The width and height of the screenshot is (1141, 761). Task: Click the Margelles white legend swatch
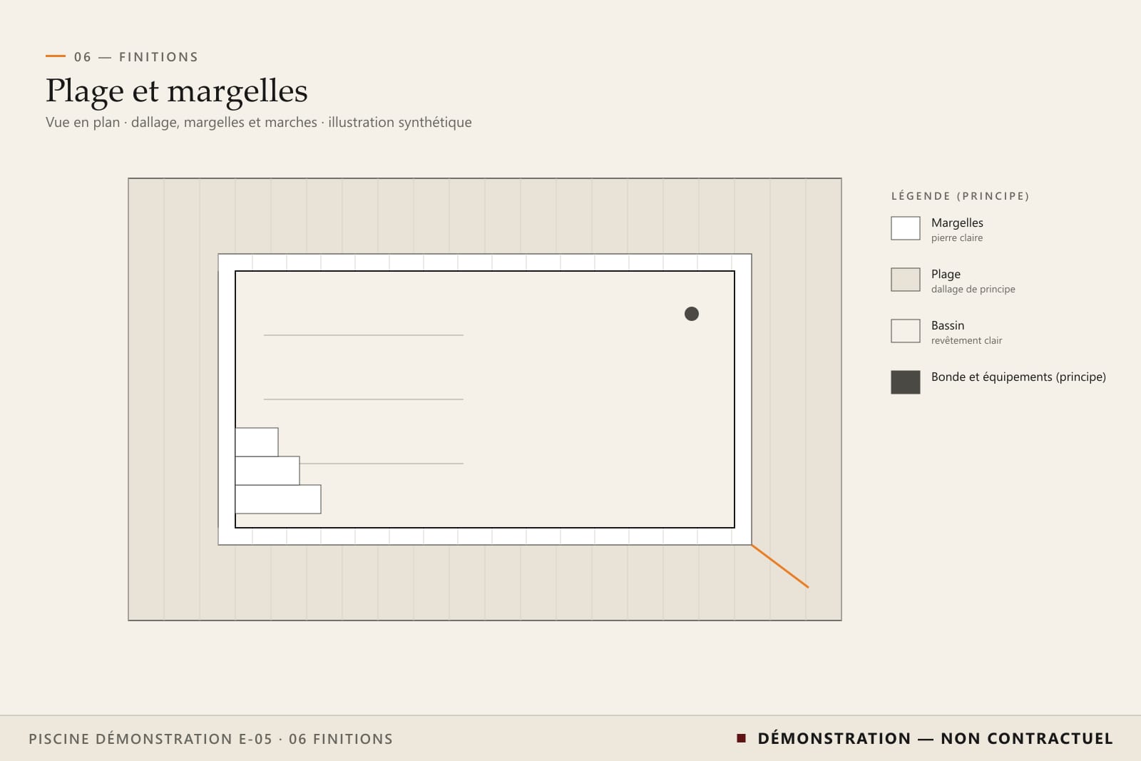(x=906, y=228)
